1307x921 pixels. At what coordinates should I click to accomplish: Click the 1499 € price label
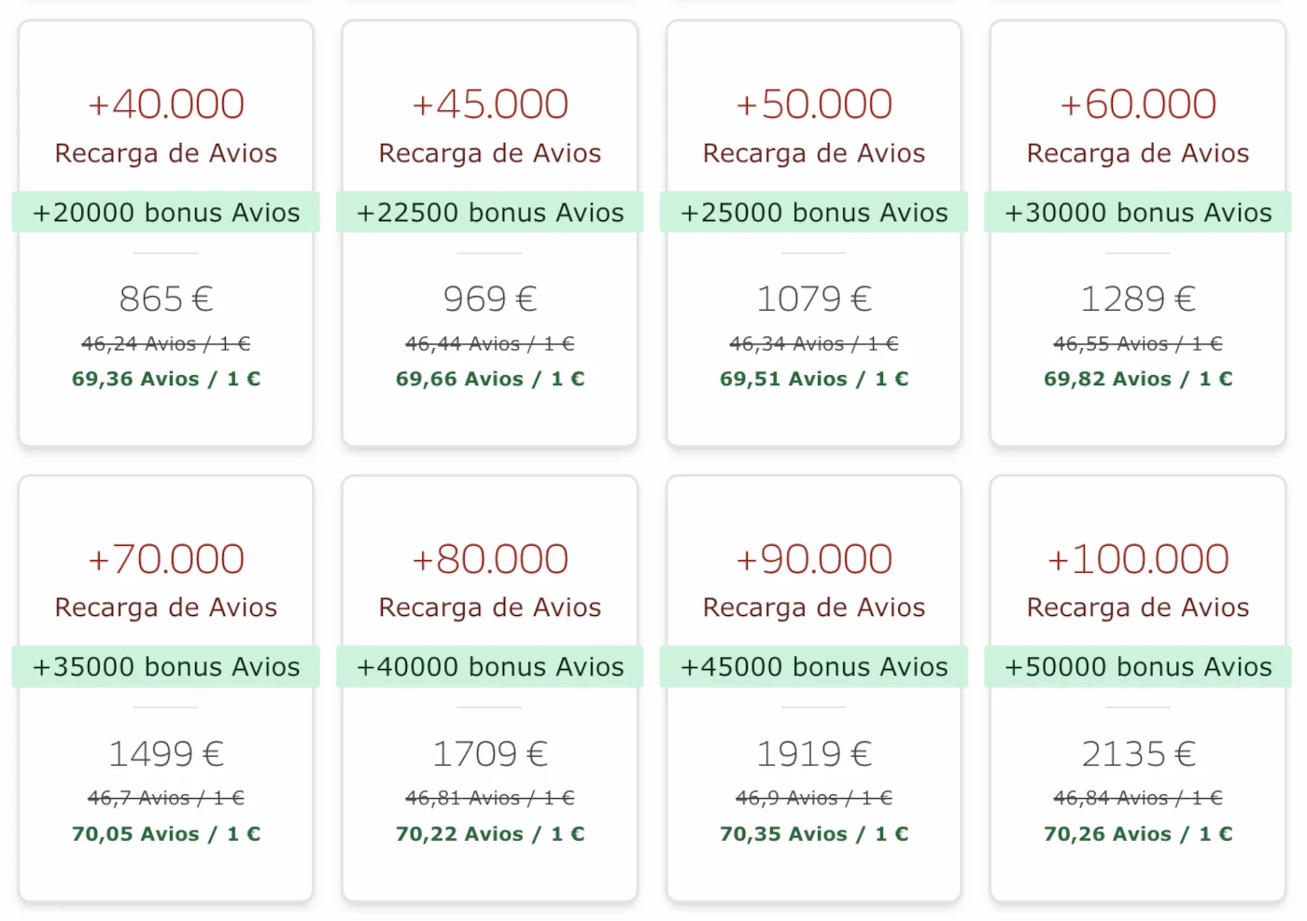(165, 752)
